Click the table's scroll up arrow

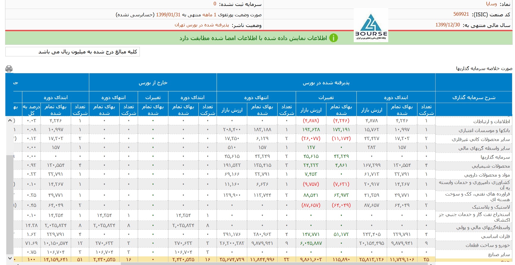10,120
